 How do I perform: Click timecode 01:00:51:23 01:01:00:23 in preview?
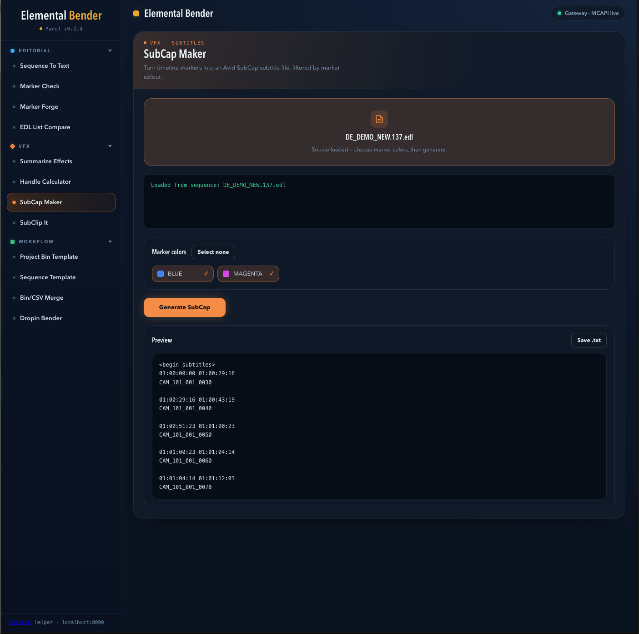(x=197, y=426)
